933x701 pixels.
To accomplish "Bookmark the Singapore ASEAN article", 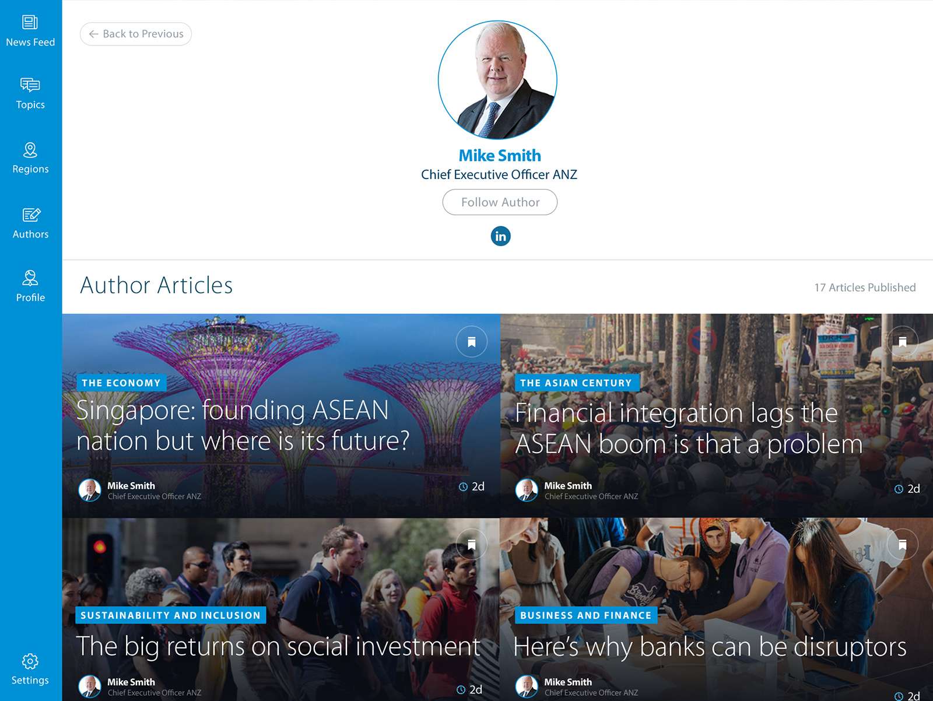I will 471,342.
